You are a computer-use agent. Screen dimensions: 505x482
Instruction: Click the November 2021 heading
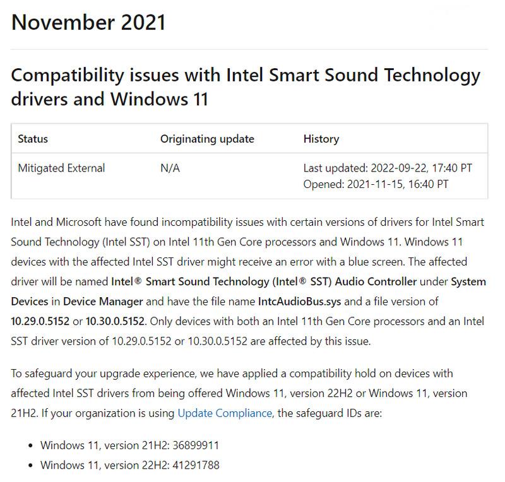tap(88, 22)
